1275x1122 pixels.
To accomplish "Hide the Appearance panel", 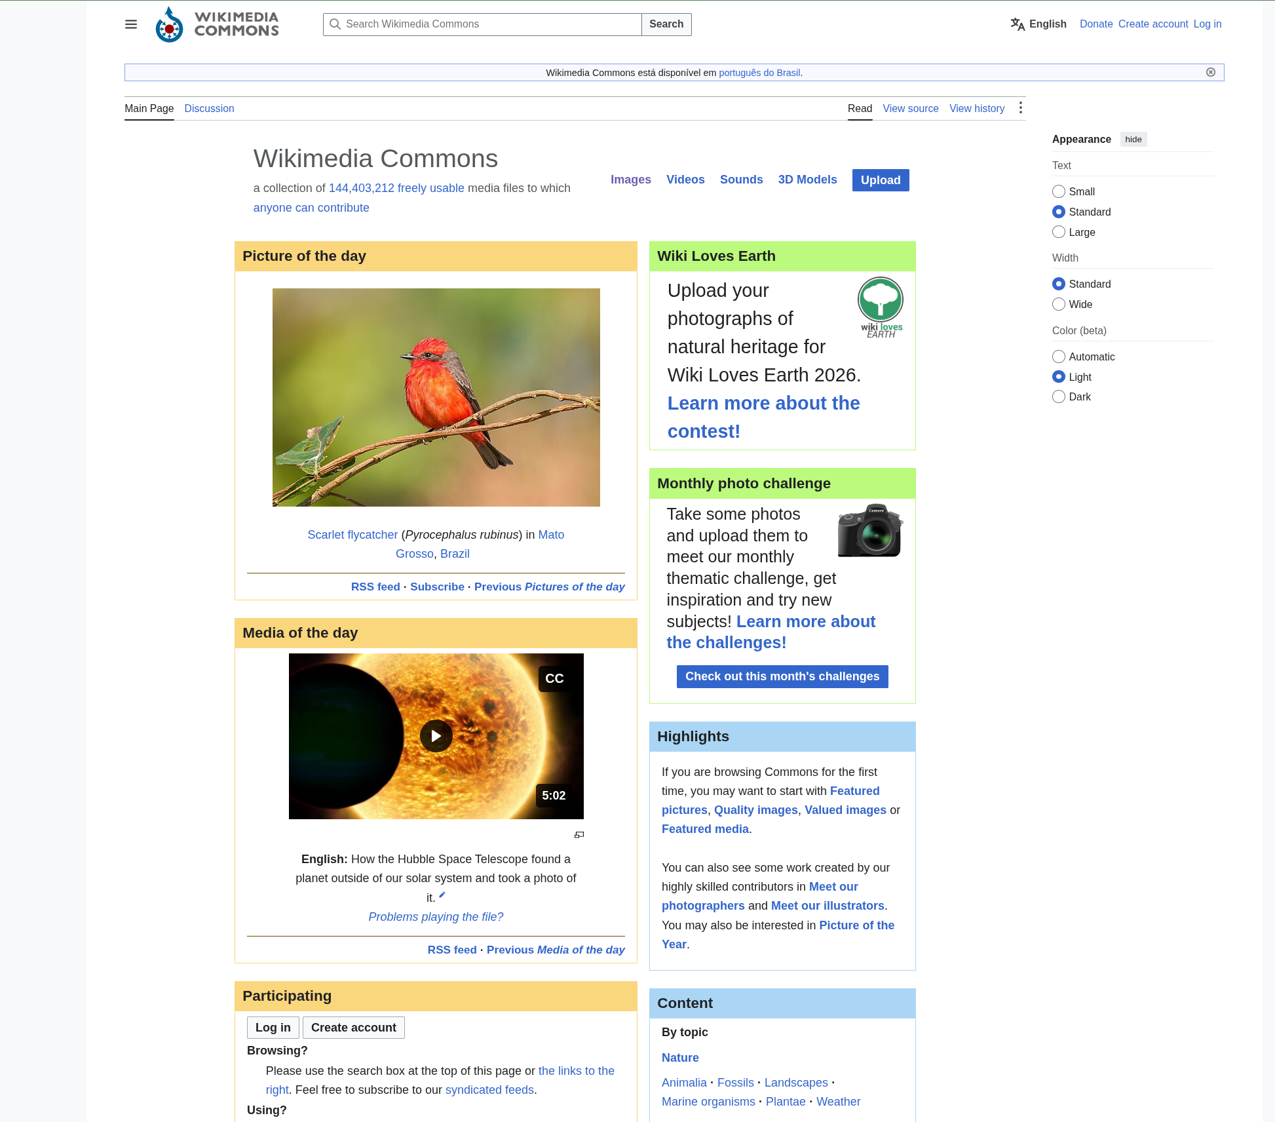I will pos(1133,139).
